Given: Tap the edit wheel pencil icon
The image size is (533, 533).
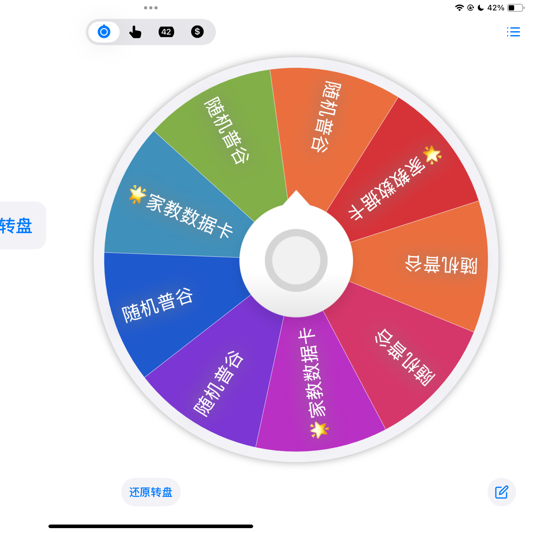Looking at the screenshot, I should 501,492.
